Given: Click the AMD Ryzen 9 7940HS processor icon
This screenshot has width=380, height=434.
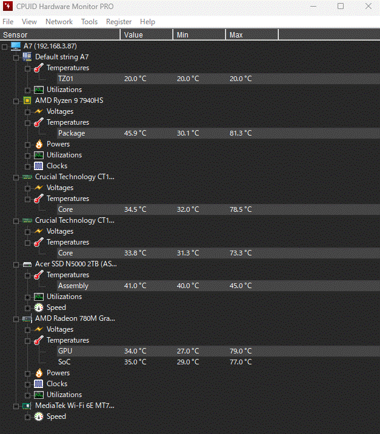Looking at the screenshot, I should point(27,100).
